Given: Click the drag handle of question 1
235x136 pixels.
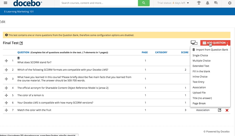Looking at the screenshot, I should click(x=6, y=61).
